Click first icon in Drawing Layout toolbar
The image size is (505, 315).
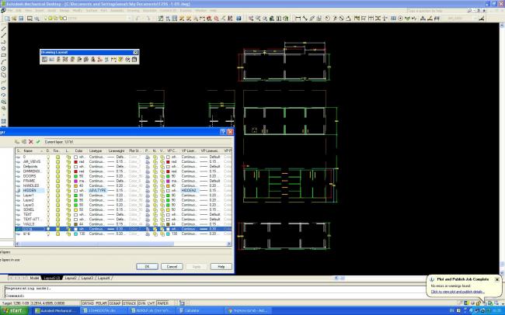click(45, 59)
